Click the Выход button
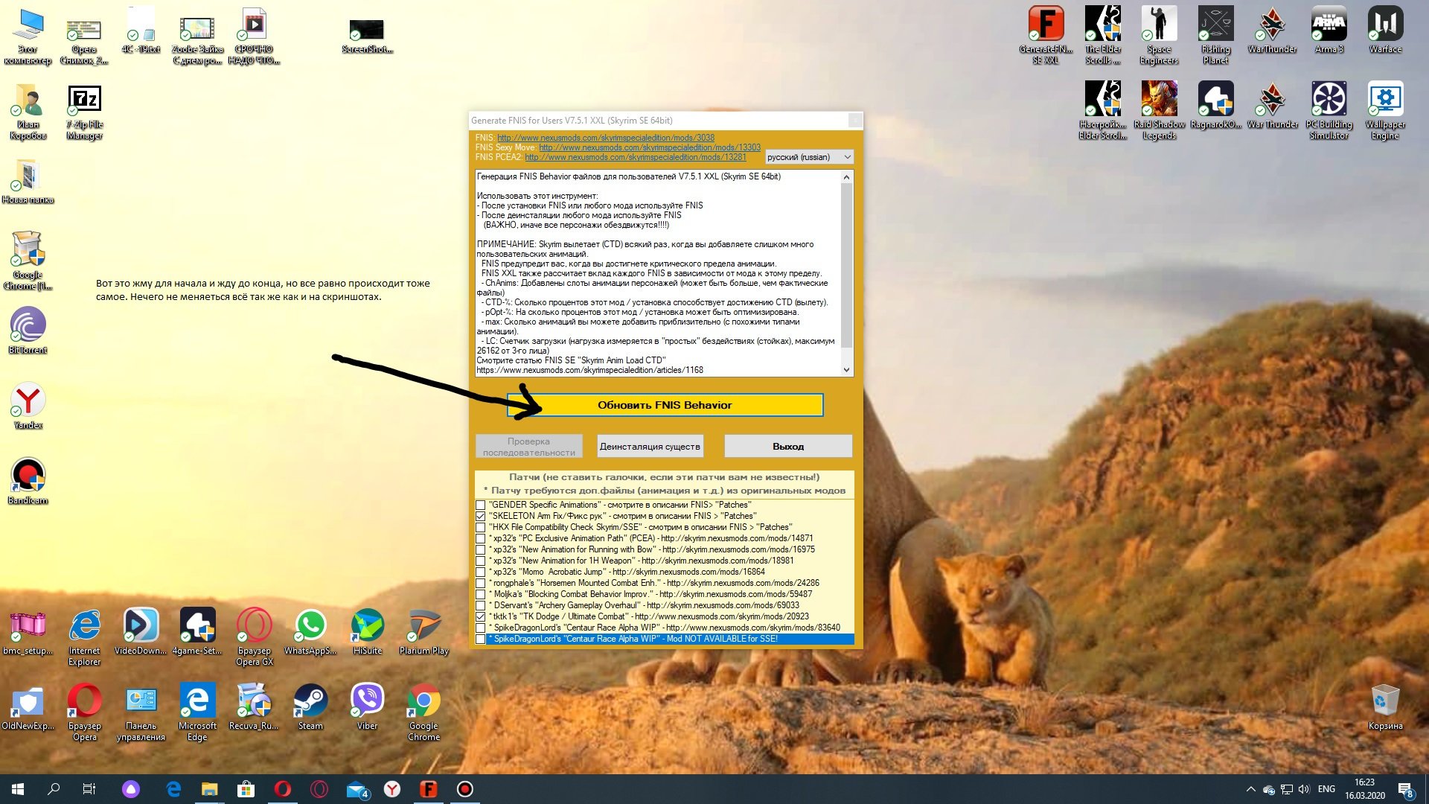Image resolution: width=1429 pixels, height=804 pixels. pos(787,447)
